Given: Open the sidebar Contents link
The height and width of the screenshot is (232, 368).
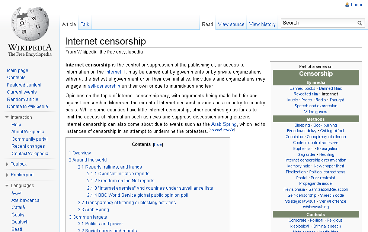Looking at the screenshot, I should [x=16, y=78].
